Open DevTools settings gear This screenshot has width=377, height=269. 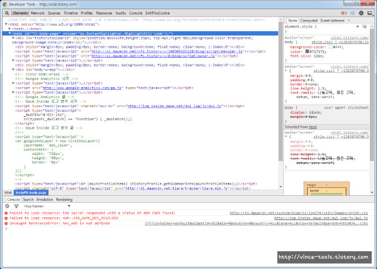361,13
